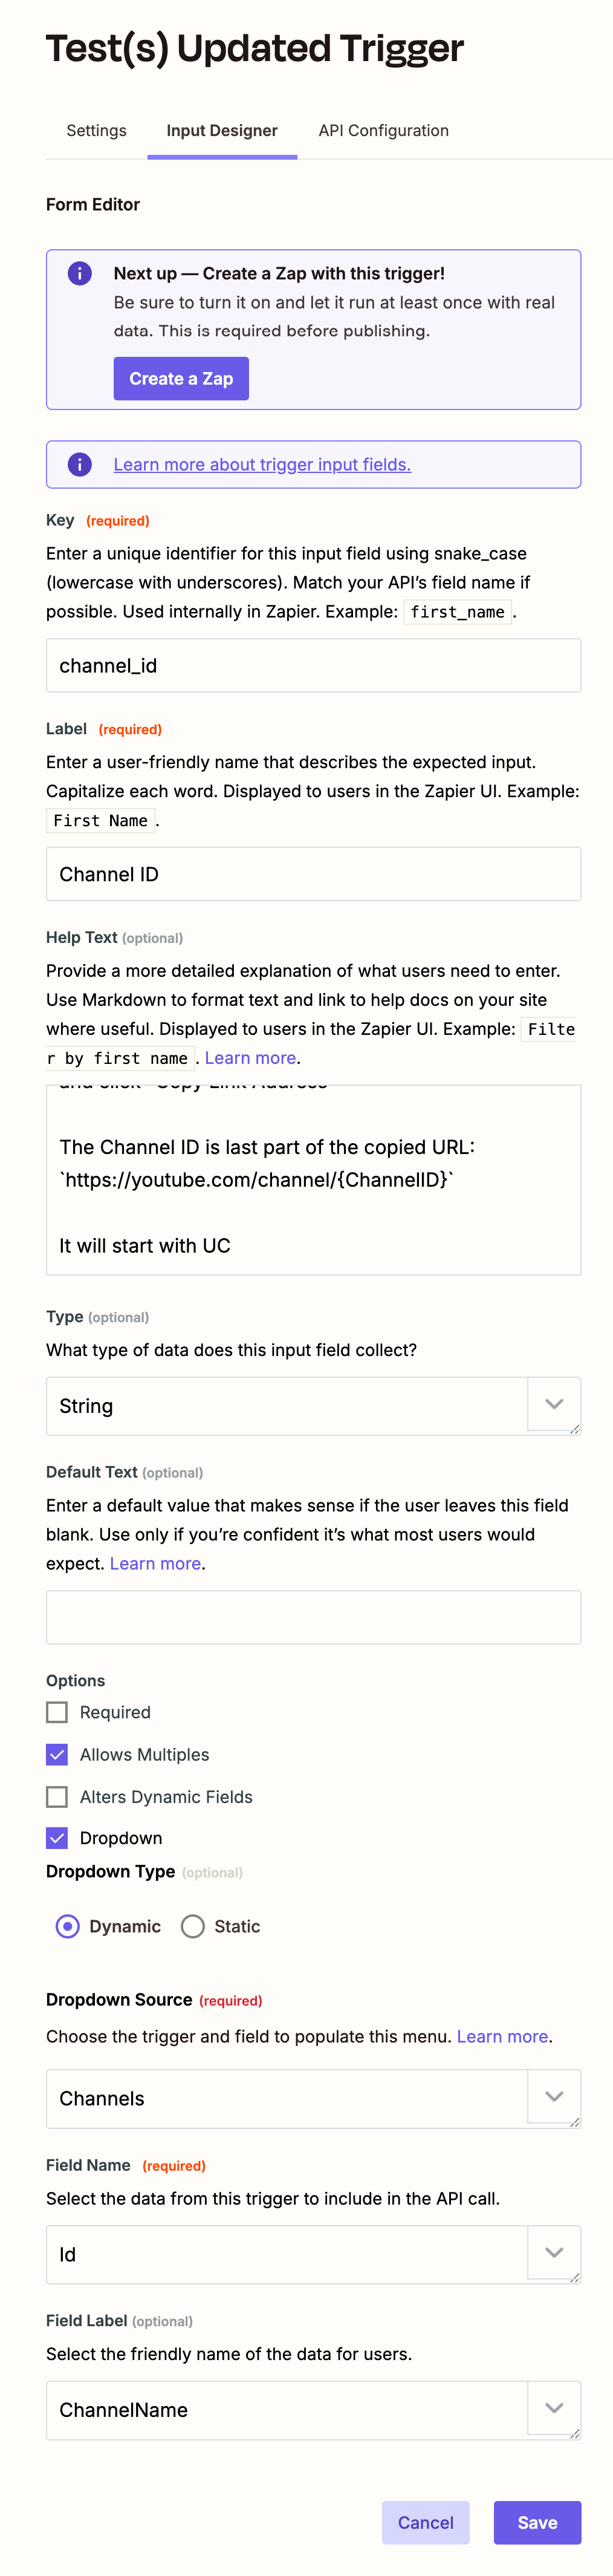
Task: Select the Dynamic radio button
Action: [x=68, y=1926]
